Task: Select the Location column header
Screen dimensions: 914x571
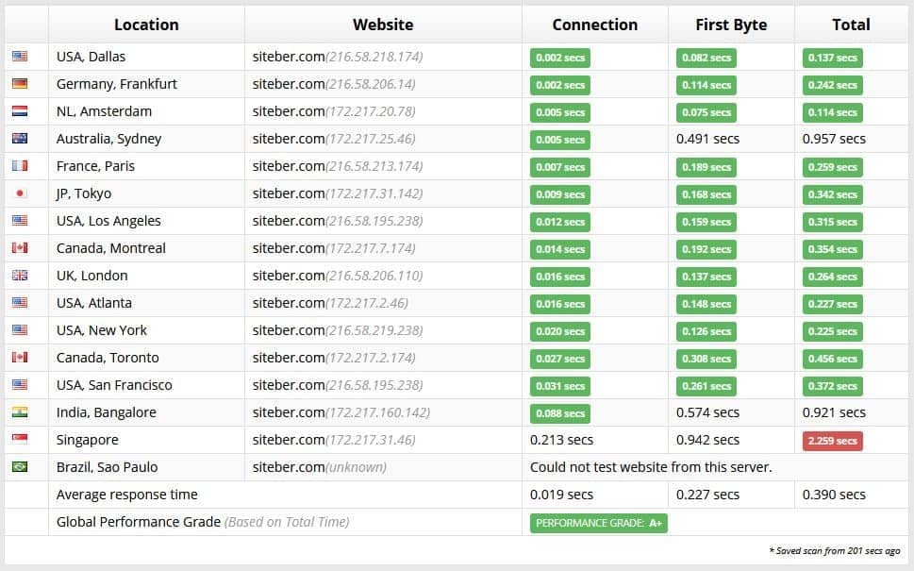Action: [146, 25]
